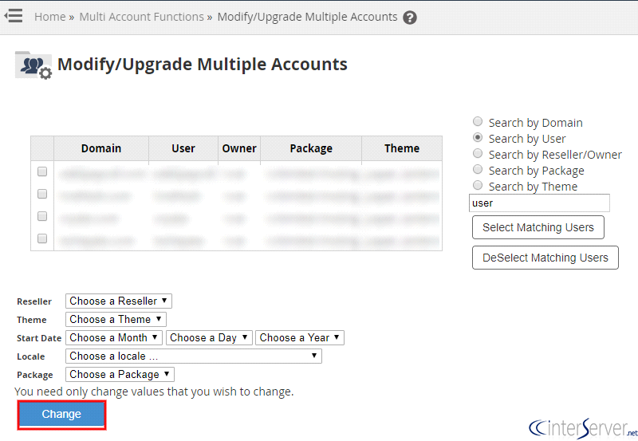Image resolution: width=638 pixels, height=441 pixels.
Task: Click the Modify Accounts page icon
Action: coord(33,65)
